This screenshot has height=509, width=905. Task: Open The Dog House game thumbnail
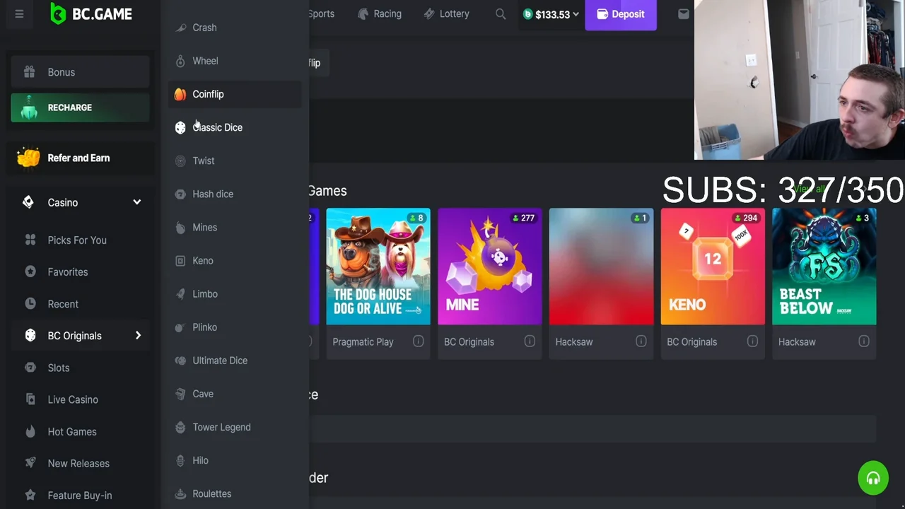tap(378, 267)
